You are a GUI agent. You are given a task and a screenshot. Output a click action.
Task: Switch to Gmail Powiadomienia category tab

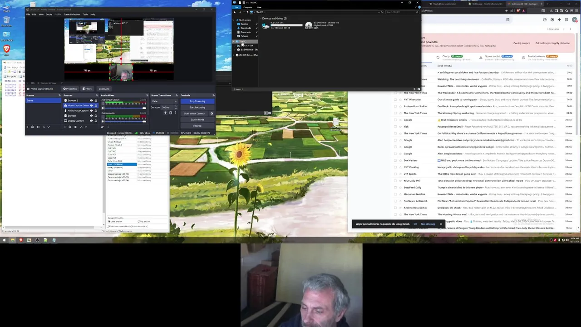click(540, 58)
